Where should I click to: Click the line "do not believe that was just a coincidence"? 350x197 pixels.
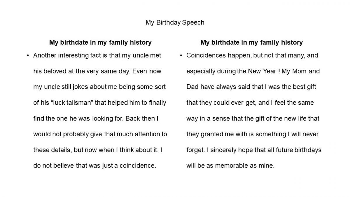(95, 166)
